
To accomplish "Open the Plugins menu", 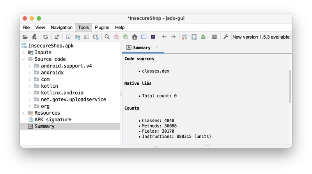I will click(x=102, y=27).
